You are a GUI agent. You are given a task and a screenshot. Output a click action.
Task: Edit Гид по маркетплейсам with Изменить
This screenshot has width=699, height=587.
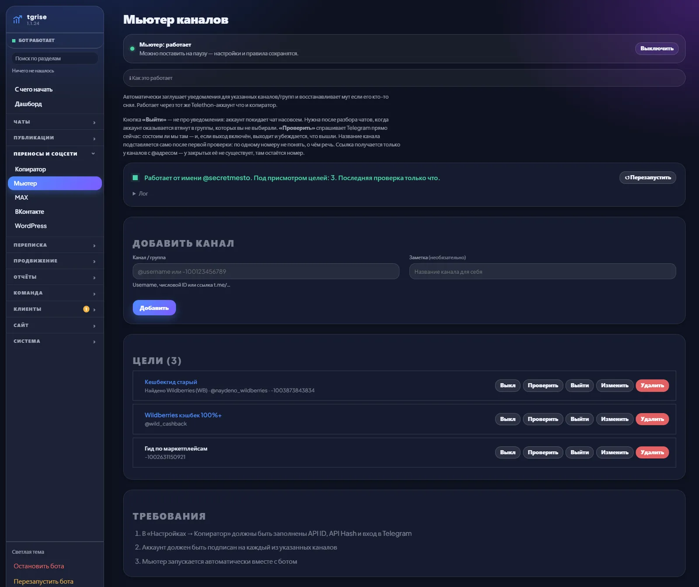point(615,452)
